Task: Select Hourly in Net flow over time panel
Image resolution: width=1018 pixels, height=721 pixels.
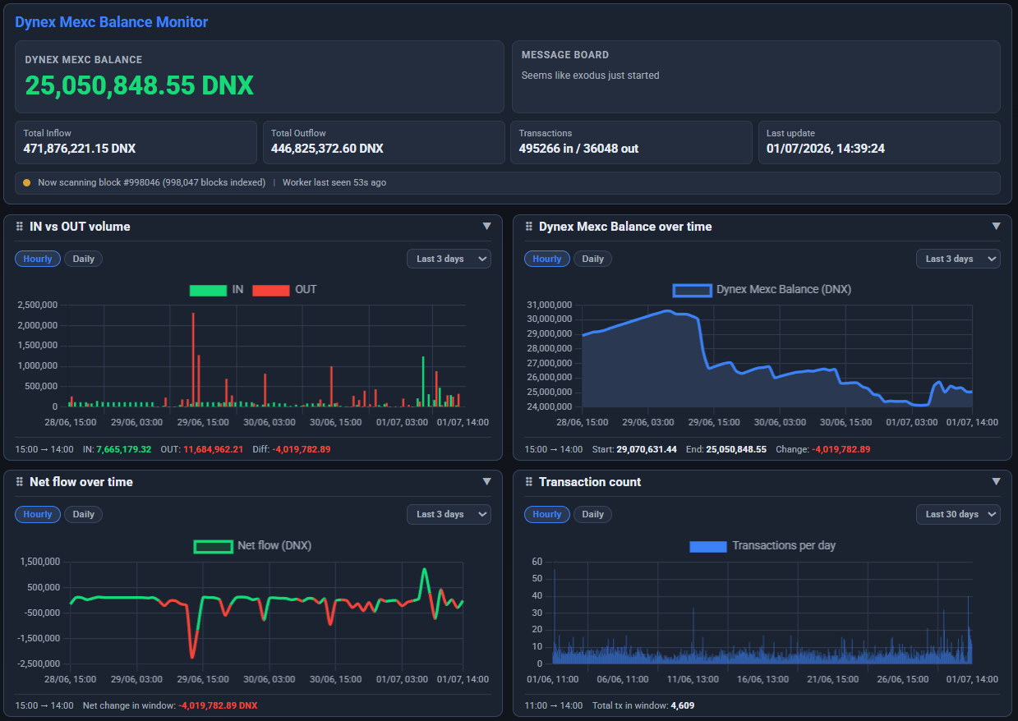Action: coord(38,514)
